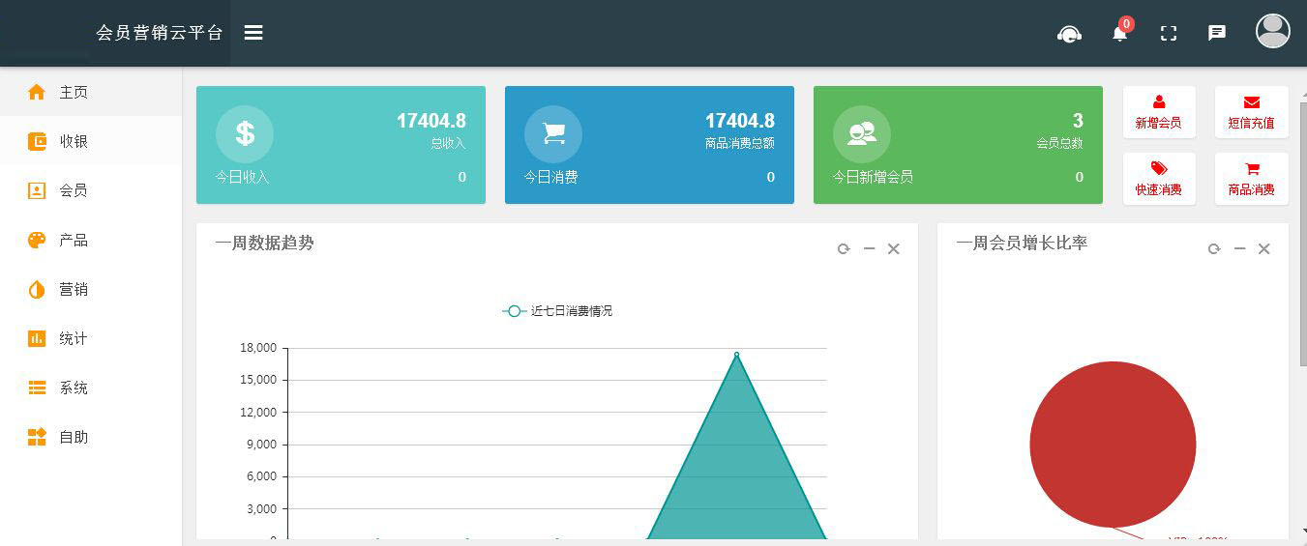Toggle fullscreen mode icon
Screen dimensions: 1307x546
1169,34
